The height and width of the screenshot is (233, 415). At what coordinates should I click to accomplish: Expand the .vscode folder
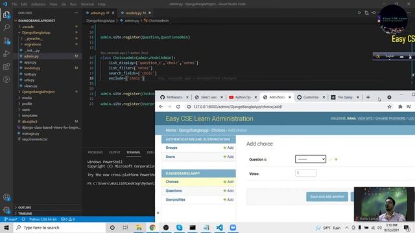click(x=28, y=27)
